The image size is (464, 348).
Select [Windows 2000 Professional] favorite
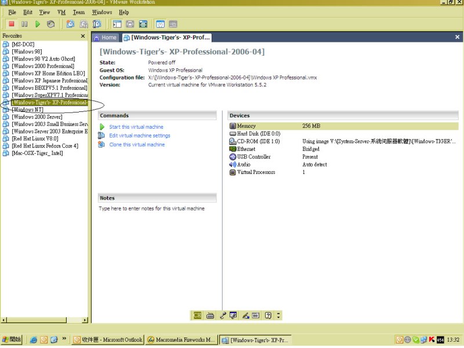point(43,66)
